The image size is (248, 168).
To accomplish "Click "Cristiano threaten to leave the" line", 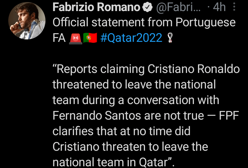I will [x=130, y=147].
